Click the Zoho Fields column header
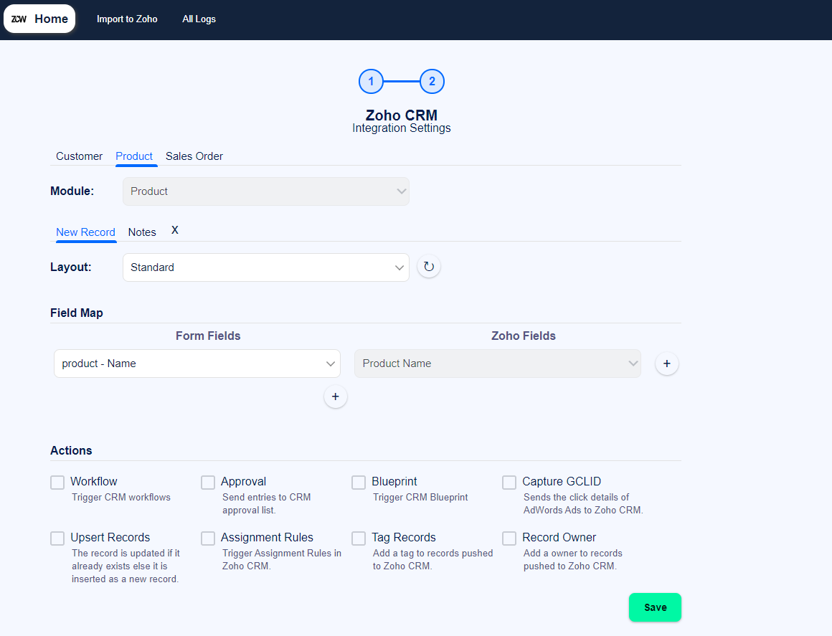The image size is (832, 636). 523,336
